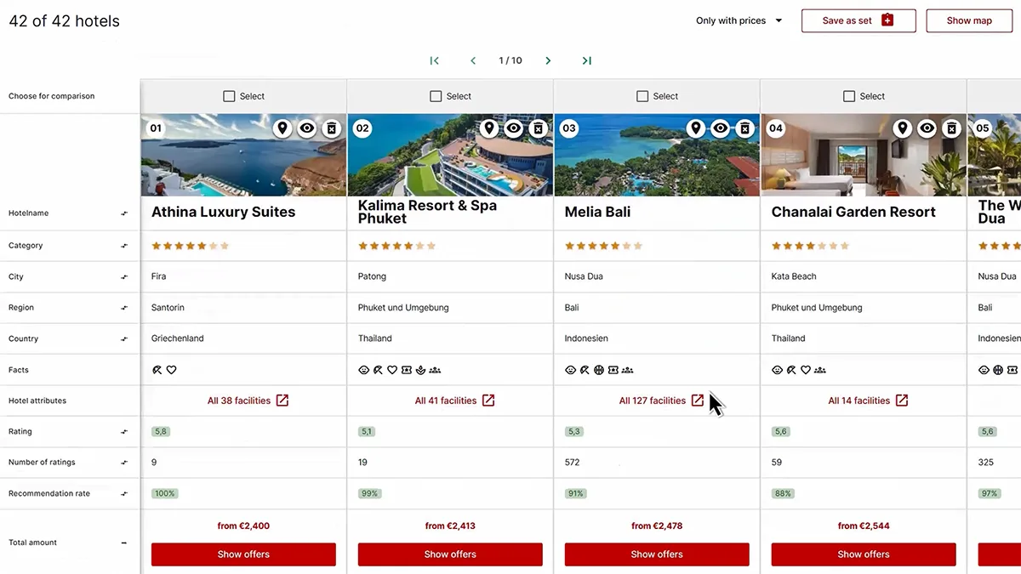This screenshot has width=1021, height=574.
Task: Click external-link icon beside All 127 facilities
Action: pyautogui.click(x=698, y=401)
